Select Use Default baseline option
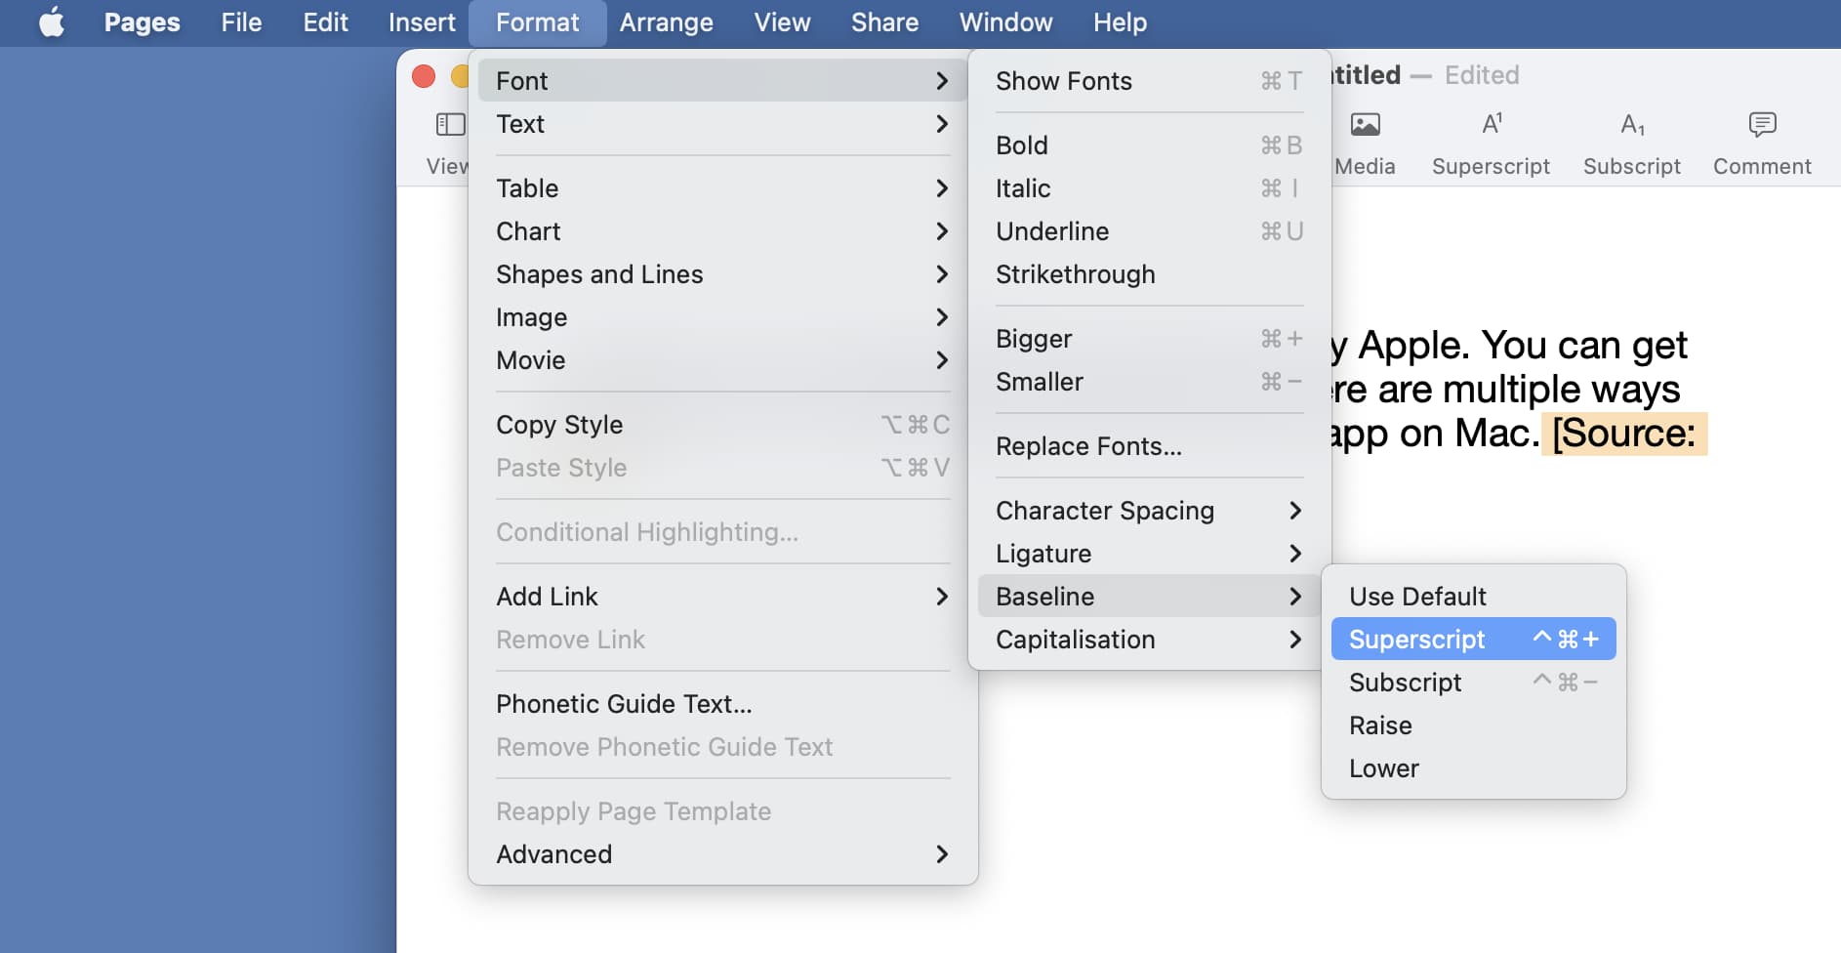 (1473, 597)
